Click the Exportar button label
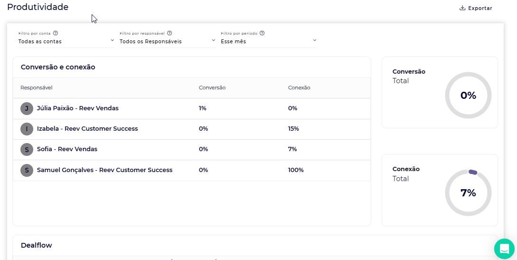The height and width of the screenshot is (260, 517). point(480,8)
